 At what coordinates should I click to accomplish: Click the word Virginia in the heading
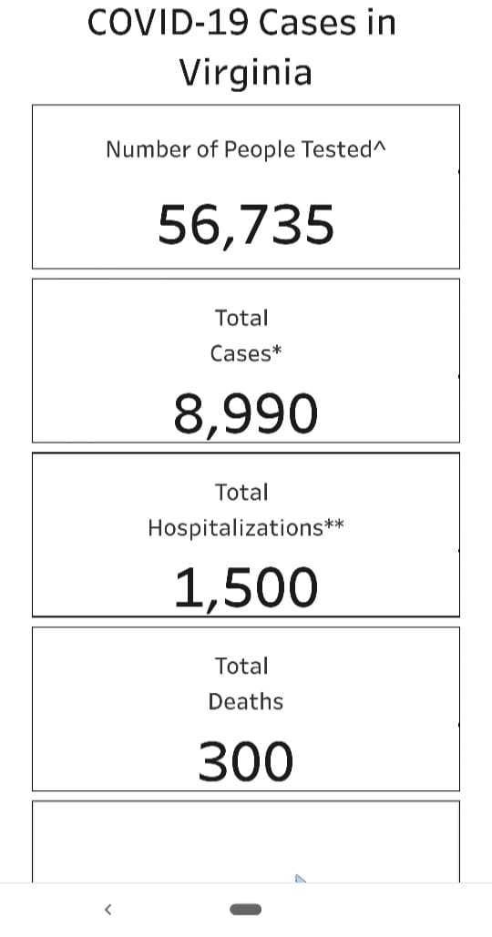(x=246, y=74)
